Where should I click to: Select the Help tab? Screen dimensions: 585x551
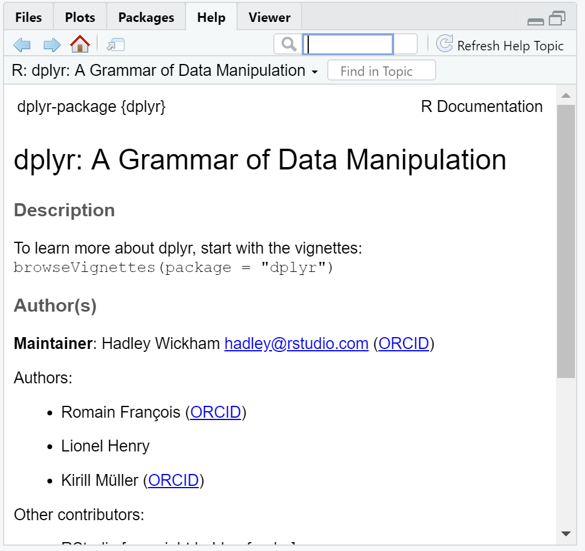(211, 17)
